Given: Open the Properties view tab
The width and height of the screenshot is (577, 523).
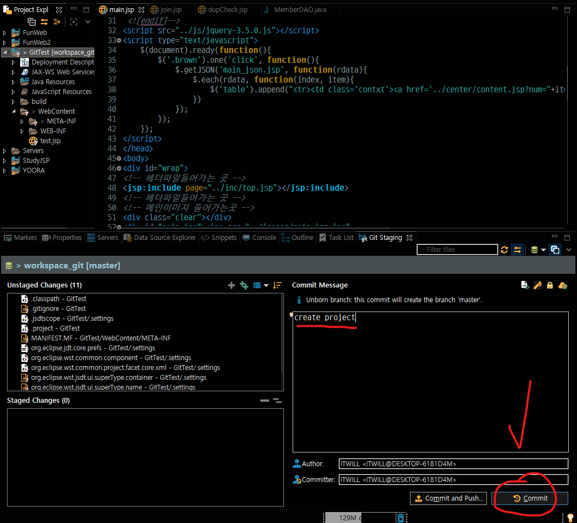Looking at the screenshot, I should (62, 238).
